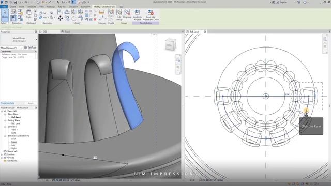Open the File menu tab

[4, 7]
